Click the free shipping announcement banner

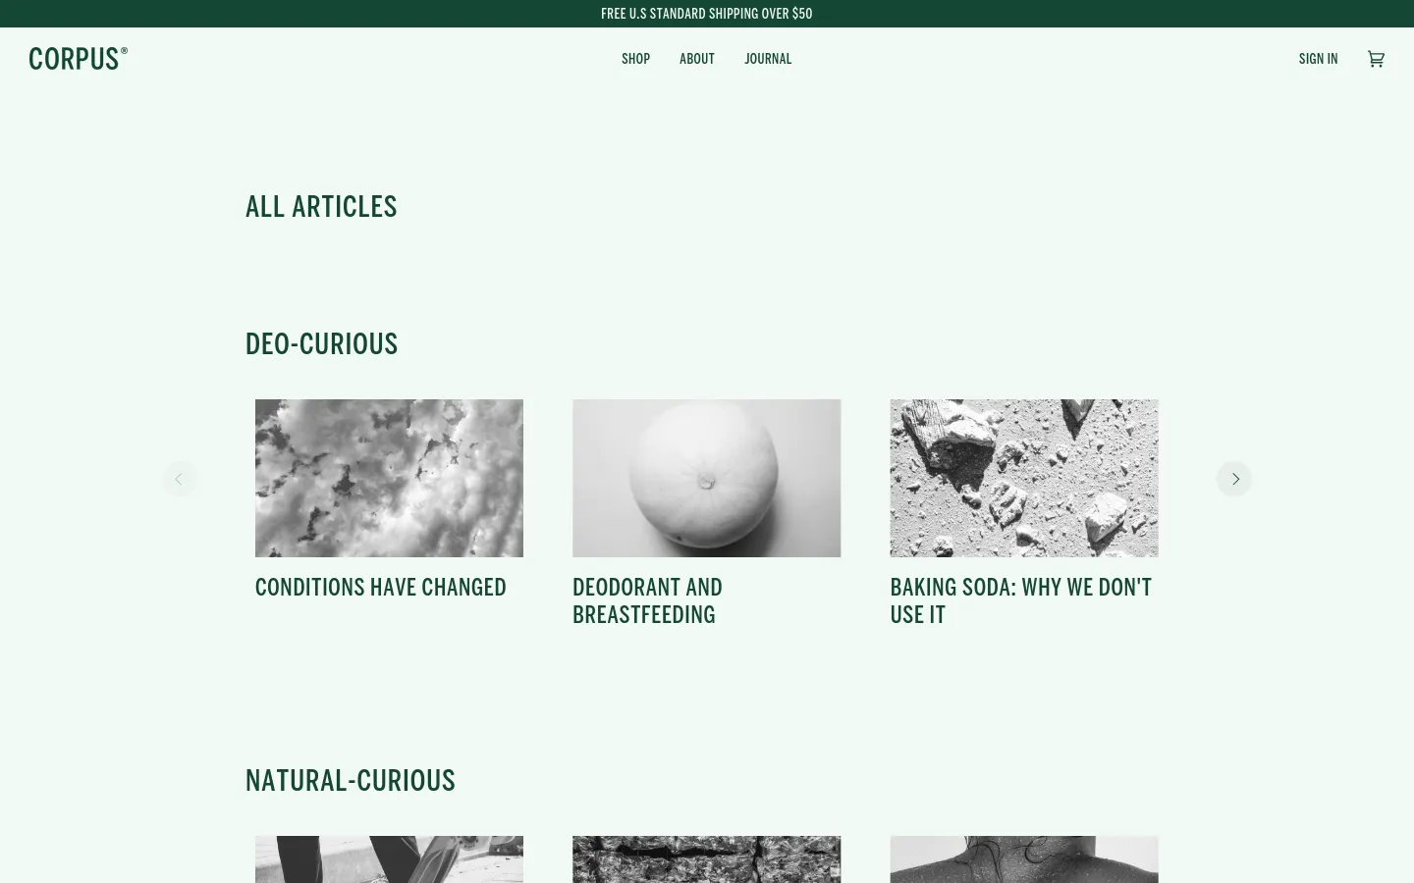point(707,14)
